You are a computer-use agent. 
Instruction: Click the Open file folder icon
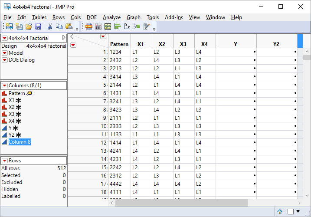[x=29, y=26]
